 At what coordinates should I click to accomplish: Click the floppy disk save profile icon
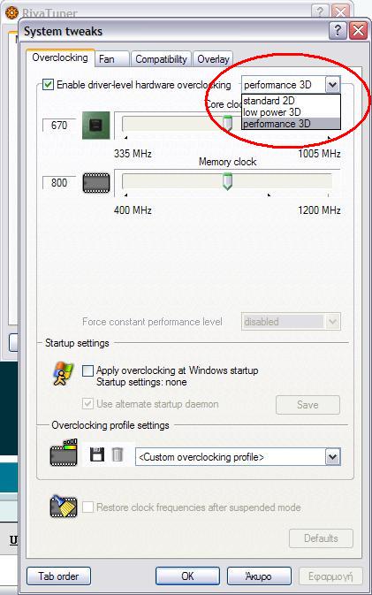97,454
